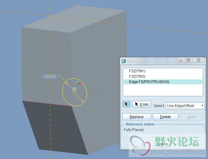
Task: Click the Solve button
Action: 192,117
